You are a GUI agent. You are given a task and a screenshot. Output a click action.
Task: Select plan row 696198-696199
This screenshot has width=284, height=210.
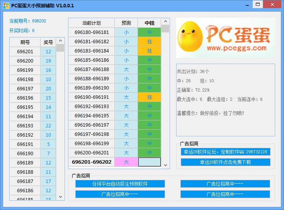click(x=115, y=144)
